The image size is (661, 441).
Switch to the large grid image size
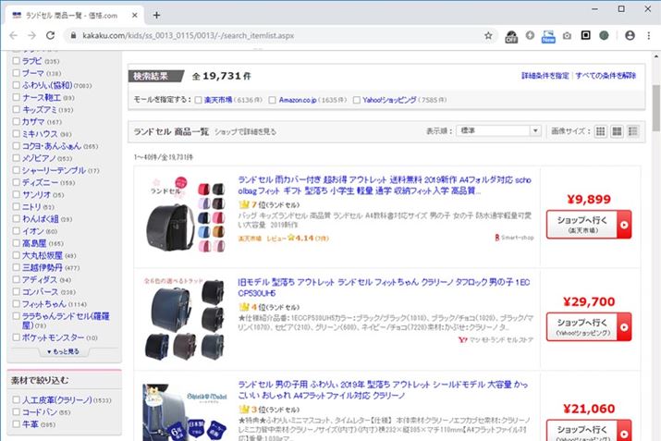point(617,131)
